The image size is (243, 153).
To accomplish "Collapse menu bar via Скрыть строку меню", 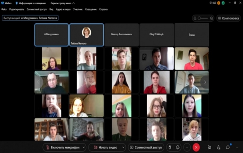I will [x=62, y=3].
